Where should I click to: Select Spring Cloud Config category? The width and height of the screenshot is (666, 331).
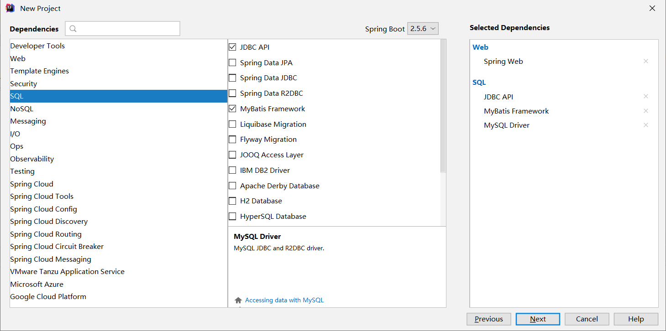(x=119, y=209)
